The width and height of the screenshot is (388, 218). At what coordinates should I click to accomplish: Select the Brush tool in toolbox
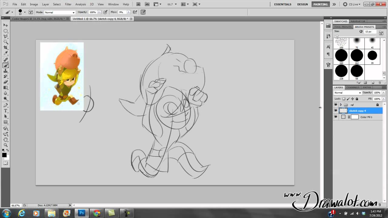point(5,65)
